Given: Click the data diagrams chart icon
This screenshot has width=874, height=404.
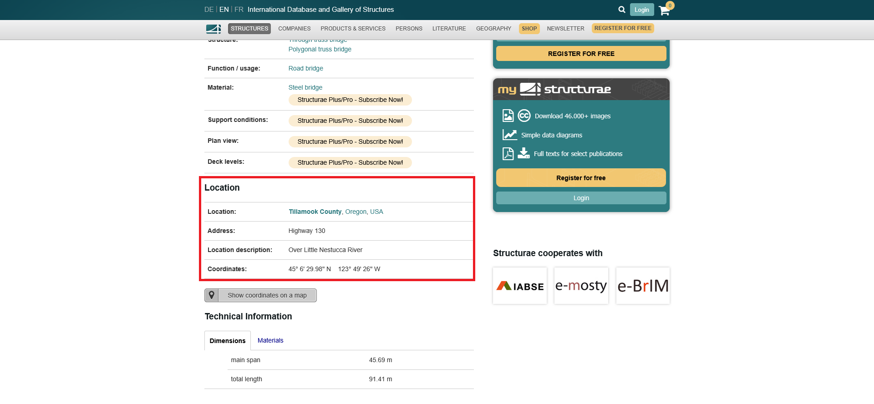Looking at the screenshot, I should coord(509,135).
